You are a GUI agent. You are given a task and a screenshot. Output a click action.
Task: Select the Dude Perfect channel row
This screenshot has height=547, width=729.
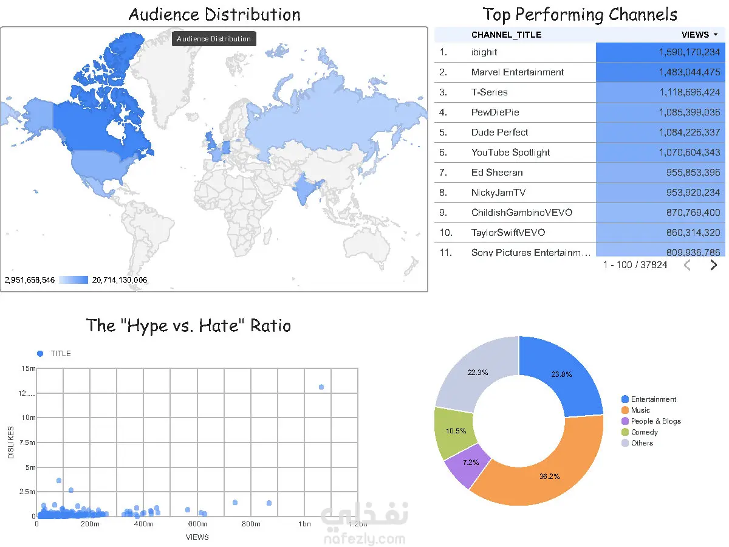tap(580, 132)
